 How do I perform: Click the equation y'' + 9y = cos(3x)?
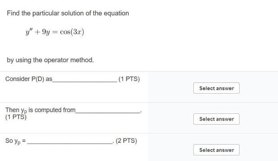[x=55, y=32]
